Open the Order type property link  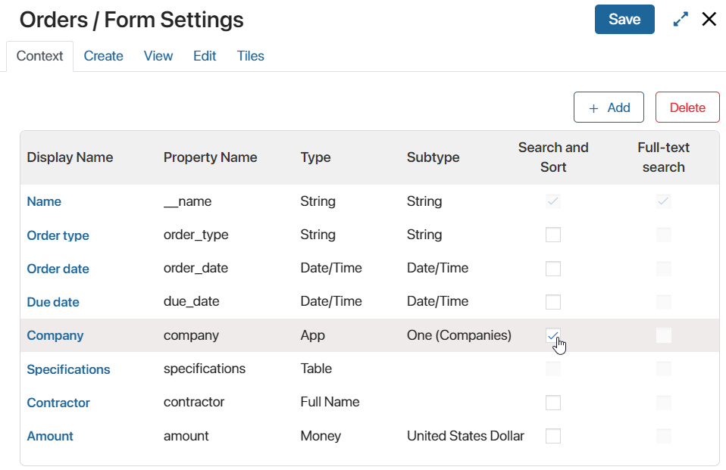pos(58,235)
